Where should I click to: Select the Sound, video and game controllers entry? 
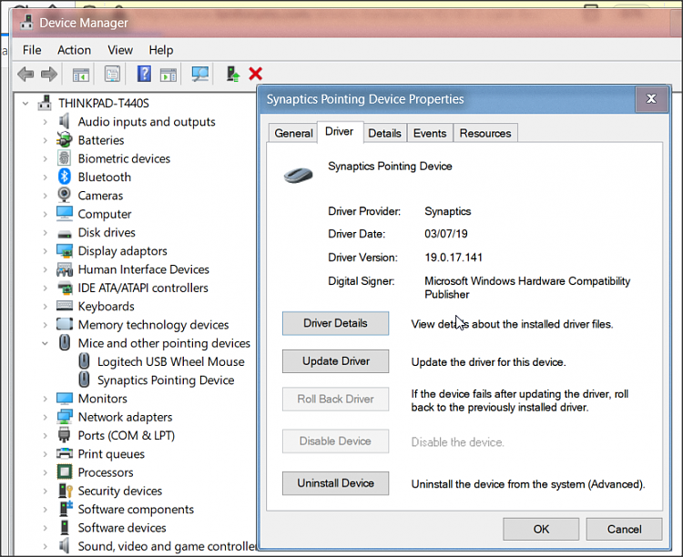tap(168, 546)
